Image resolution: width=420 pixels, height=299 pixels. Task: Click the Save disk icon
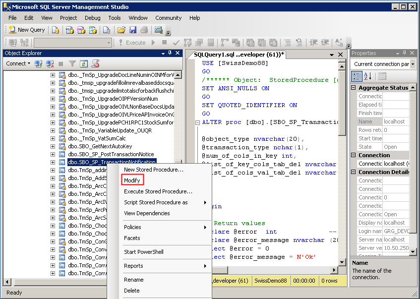[x=133, y=30]
